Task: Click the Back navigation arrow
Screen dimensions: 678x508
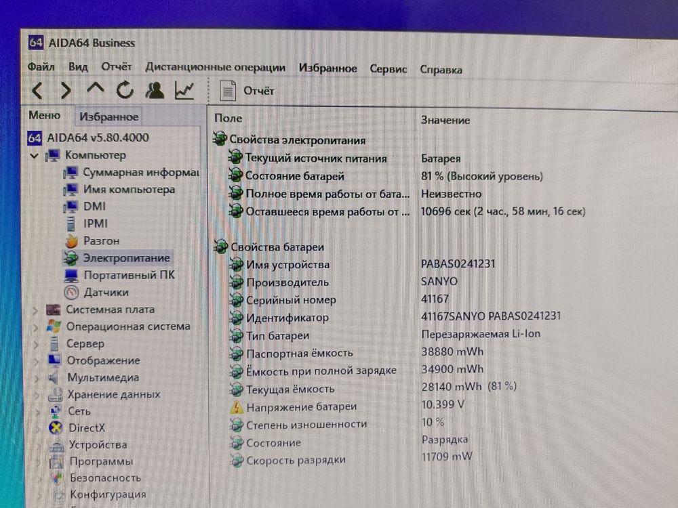Action: [37, 91]
